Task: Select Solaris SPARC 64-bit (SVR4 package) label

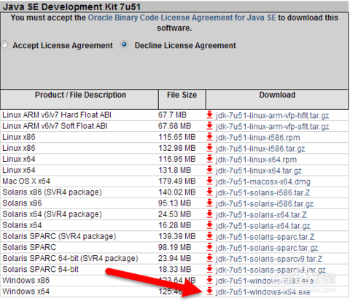Action: pos(70,258)
